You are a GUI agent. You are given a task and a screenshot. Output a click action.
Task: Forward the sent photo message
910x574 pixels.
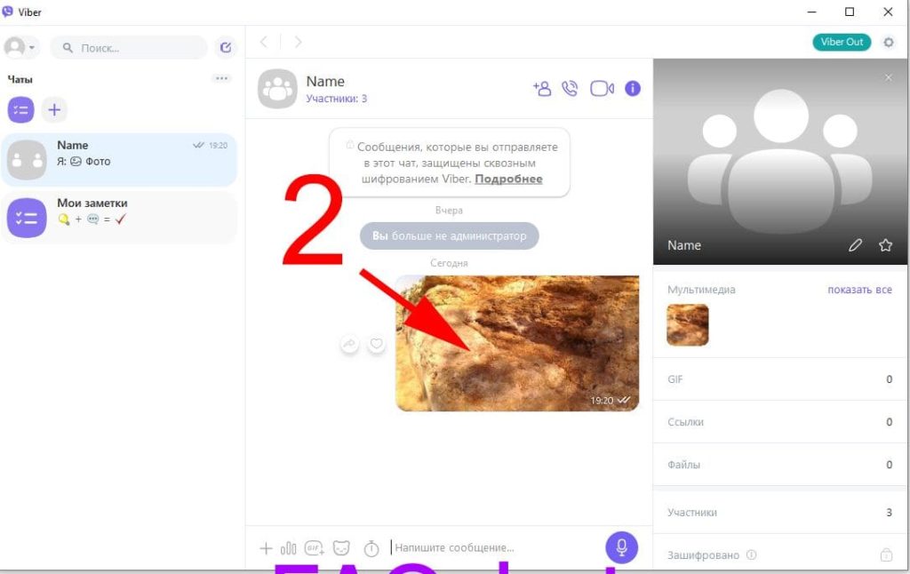[350, 344]
